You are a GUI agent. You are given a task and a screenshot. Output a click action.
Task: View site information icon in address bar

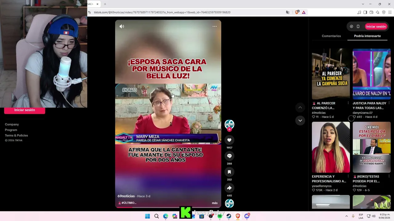tap(90, 12)
